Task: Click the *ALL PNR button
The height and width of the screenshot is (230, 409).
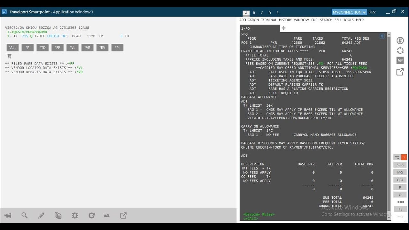Action: click(x=12, y=48)
